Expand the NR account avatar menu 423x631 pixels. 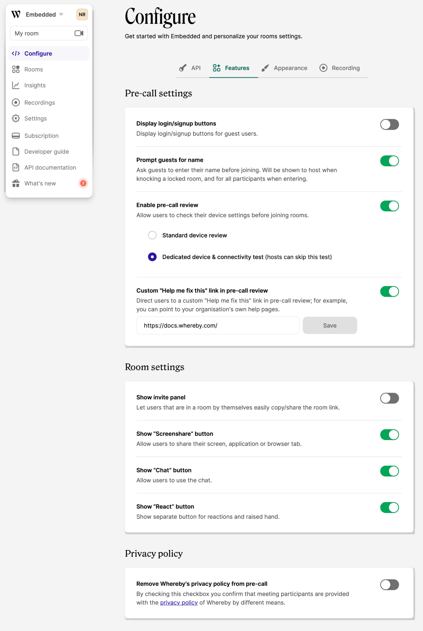(x=82, y=14)
